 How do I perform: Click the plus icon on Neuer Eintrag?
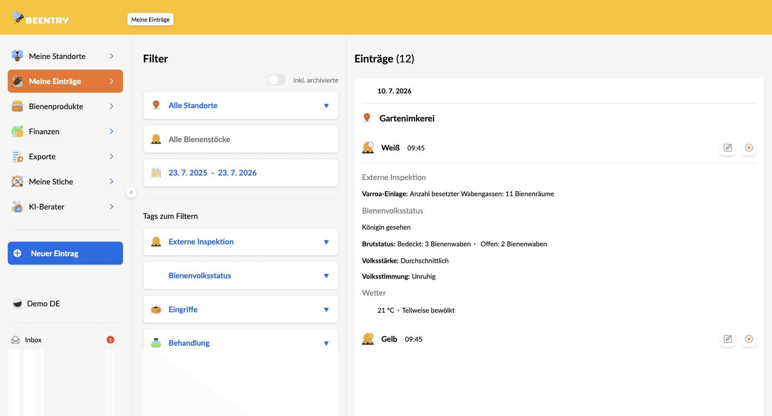point(17,253)
